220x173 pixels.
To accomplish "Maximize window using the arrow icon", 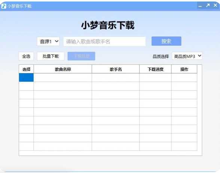I will pyautogui.click(x=208, y=6).
